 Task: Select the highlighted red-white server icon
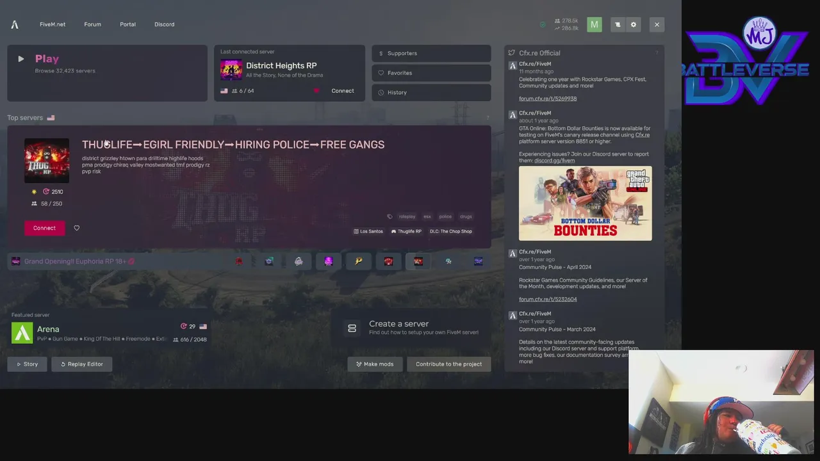click(418, 261)
